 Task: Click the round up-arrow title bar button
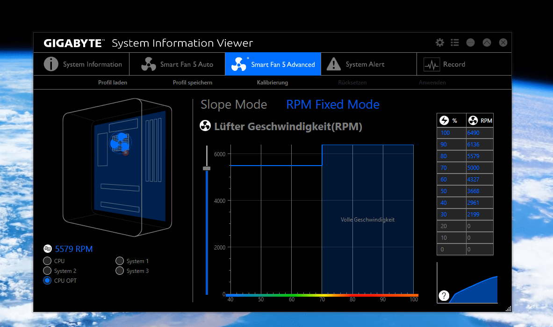click(487, 42)
